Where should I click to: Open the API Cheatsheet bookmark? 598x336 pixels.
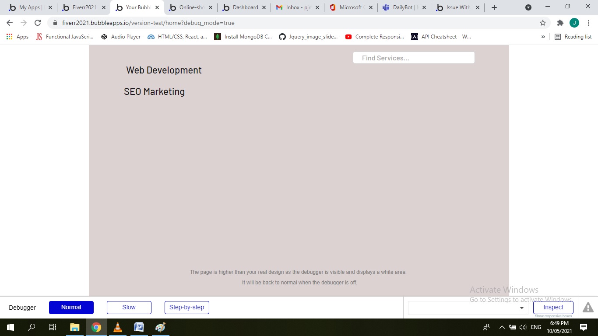tap(441, 37)
